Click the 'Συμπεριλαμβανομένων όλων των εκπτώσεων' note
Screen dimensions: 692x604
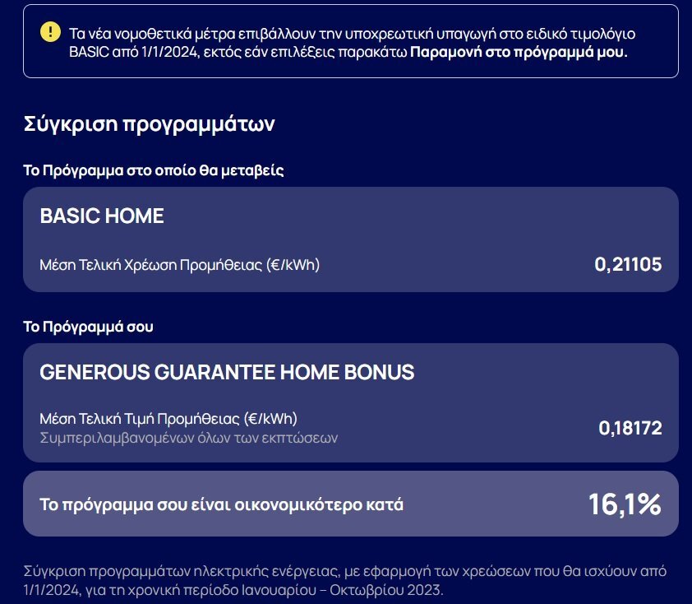pos(189,438)
